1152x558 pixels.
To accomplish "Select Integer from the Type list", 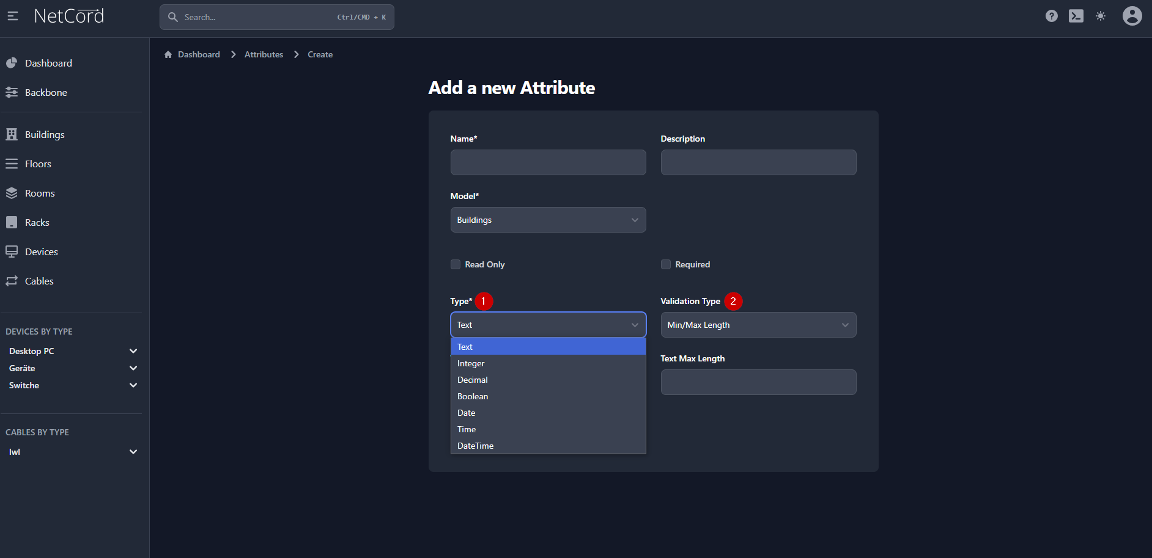I will pos(471,363).
